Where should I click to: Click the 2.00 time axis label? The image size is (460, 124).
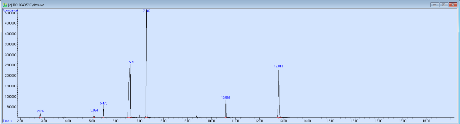pos(20,121)
